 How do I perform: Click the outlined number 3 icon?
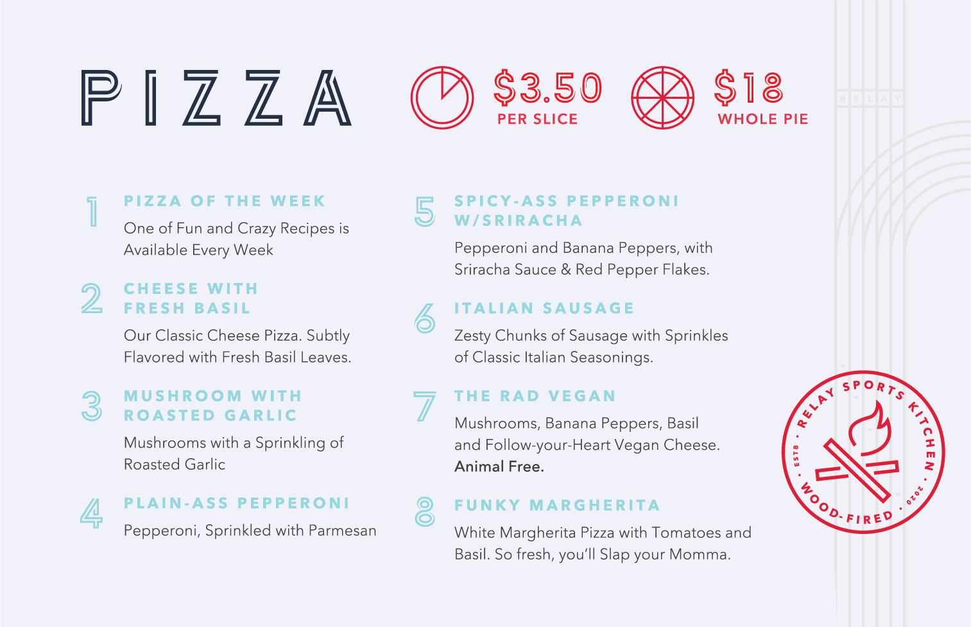click(92, 406)
